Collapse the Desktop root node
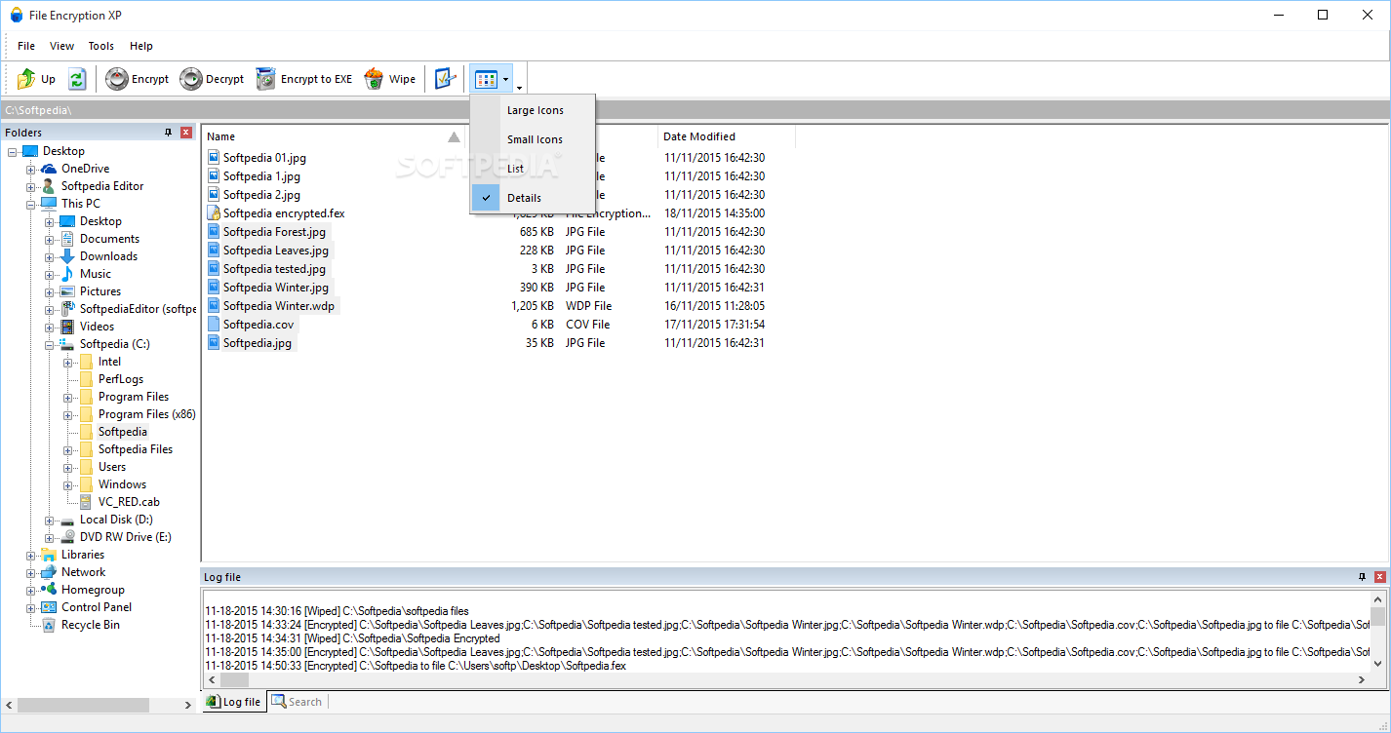This screenshot has height=733, width=1391. click(13, 152)
